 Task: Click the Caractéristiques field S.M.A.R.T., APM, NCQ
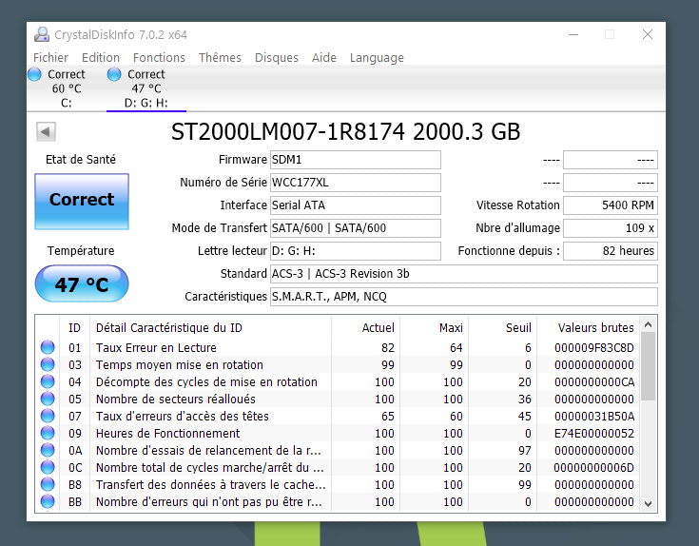click(x=464, y=297)
